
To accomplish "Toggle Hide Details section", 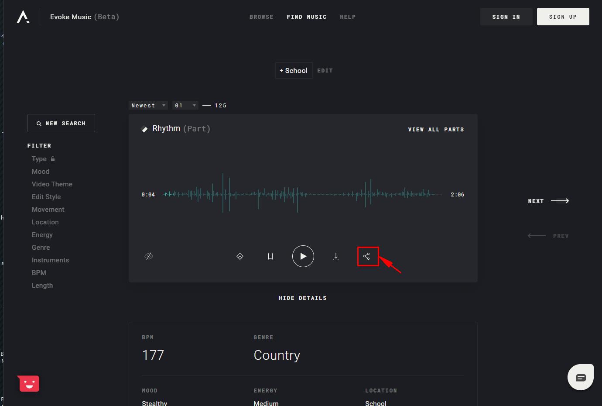I will pyautogui.click(x=303, y=298).
